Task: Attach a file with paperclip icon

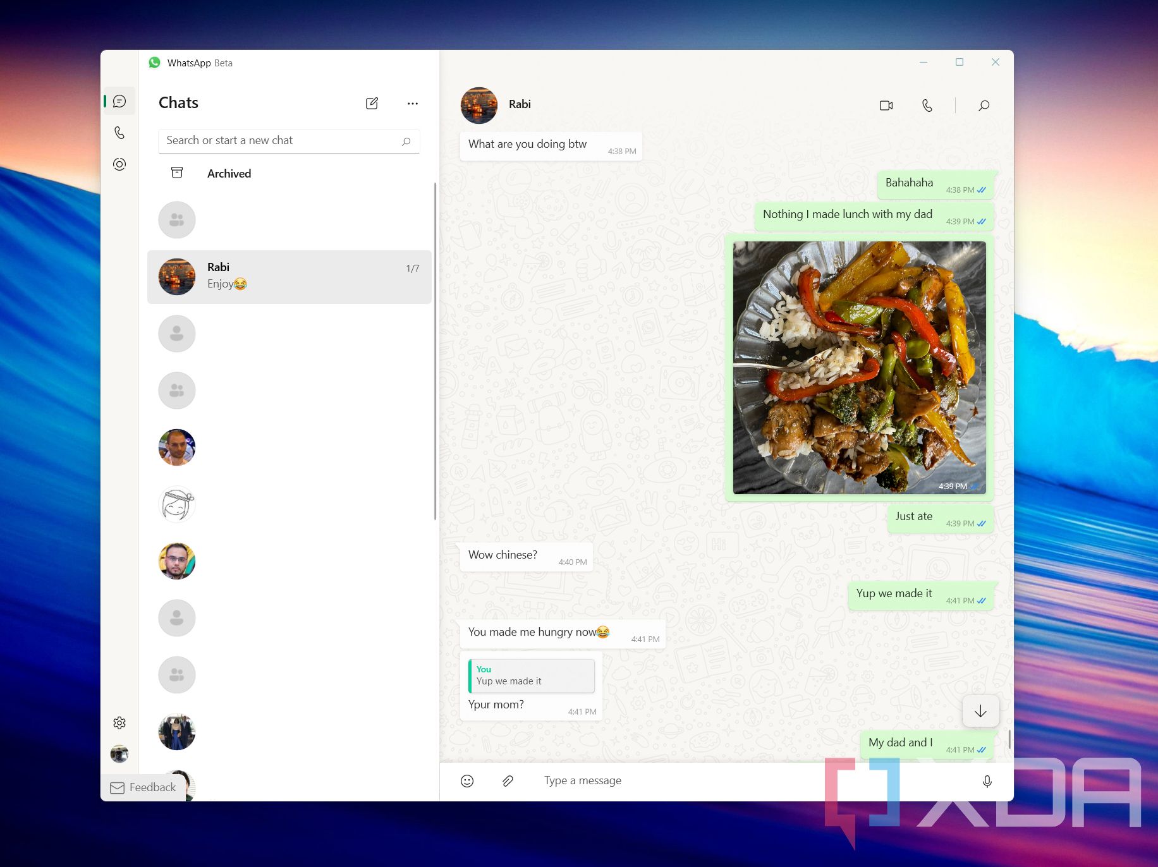Action: tap(508, 781)
